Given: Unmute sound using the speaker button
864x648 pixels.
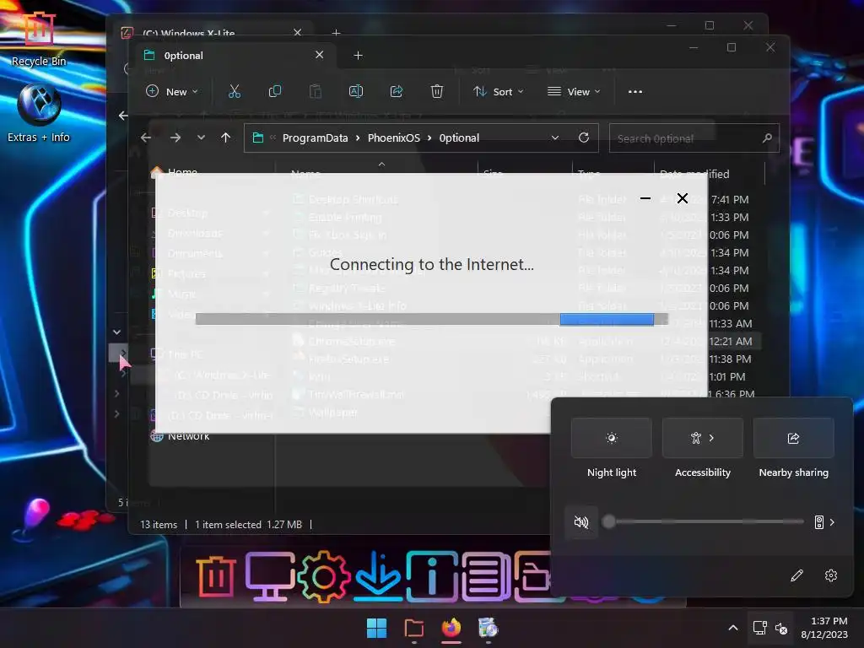Looking at the screenshot, I should click(x=581, y=521).
